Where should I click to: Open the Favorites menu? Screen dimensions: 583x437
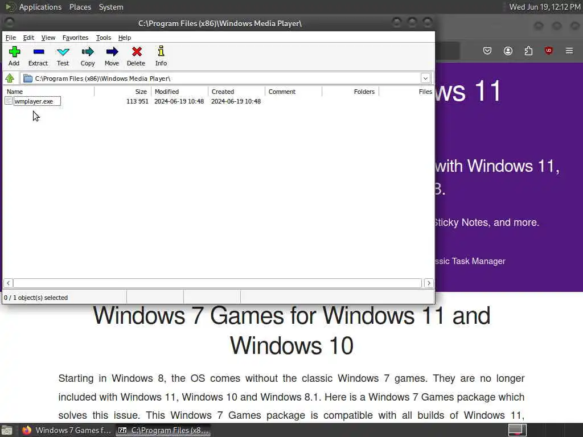[75, 38]
